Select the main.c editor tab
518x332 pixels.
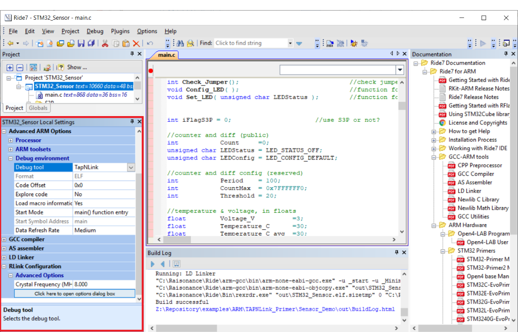coord(167,55)
